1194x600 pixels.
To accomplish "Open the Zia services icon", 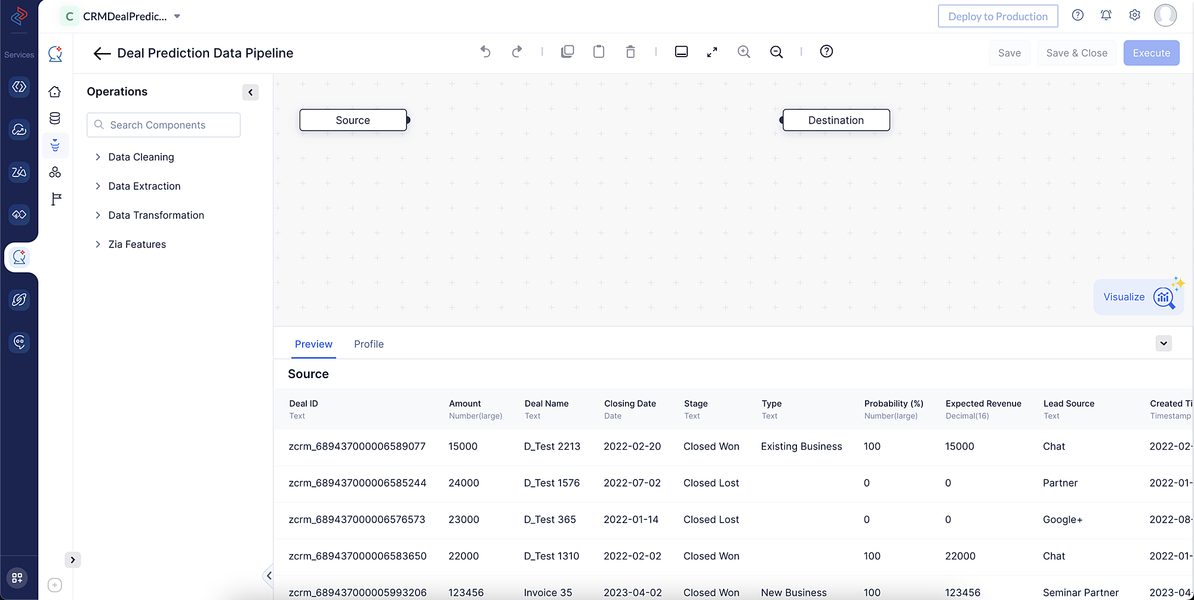I will 19,172.
